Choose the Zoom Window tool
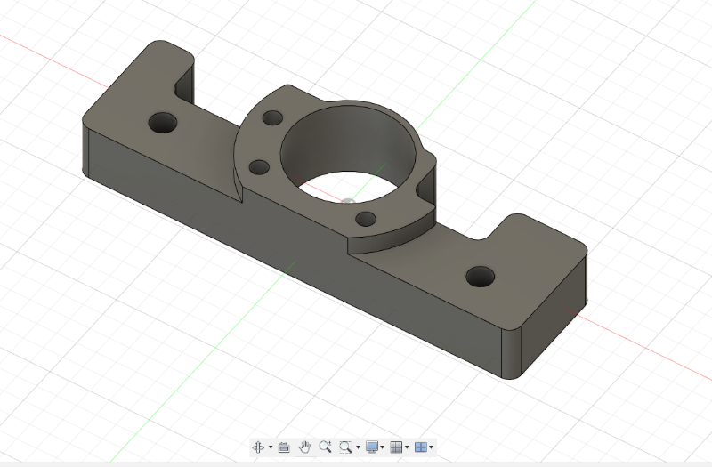The width and height of the screenshot is (712, 467). point(345,447)
